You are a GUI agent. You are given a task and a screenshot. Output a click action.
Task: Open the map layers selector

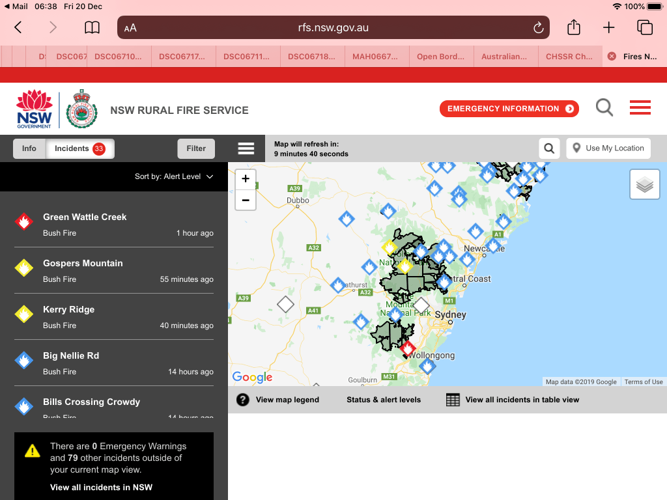[644, 184]
